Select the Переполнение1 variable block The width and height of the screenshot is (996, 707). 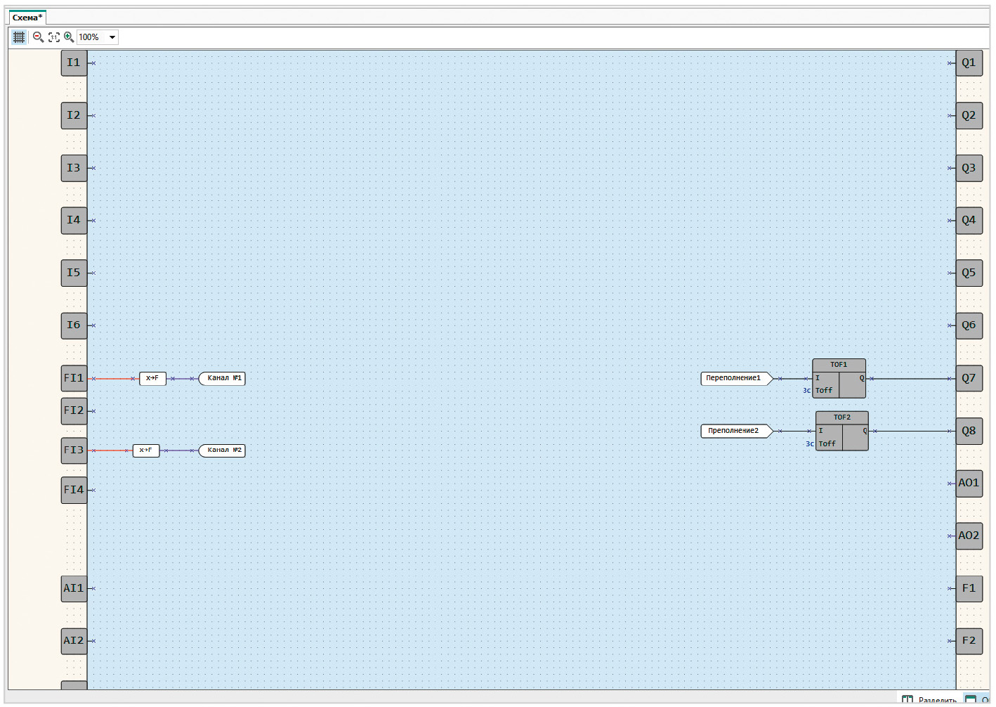click(x=735, y=378)
